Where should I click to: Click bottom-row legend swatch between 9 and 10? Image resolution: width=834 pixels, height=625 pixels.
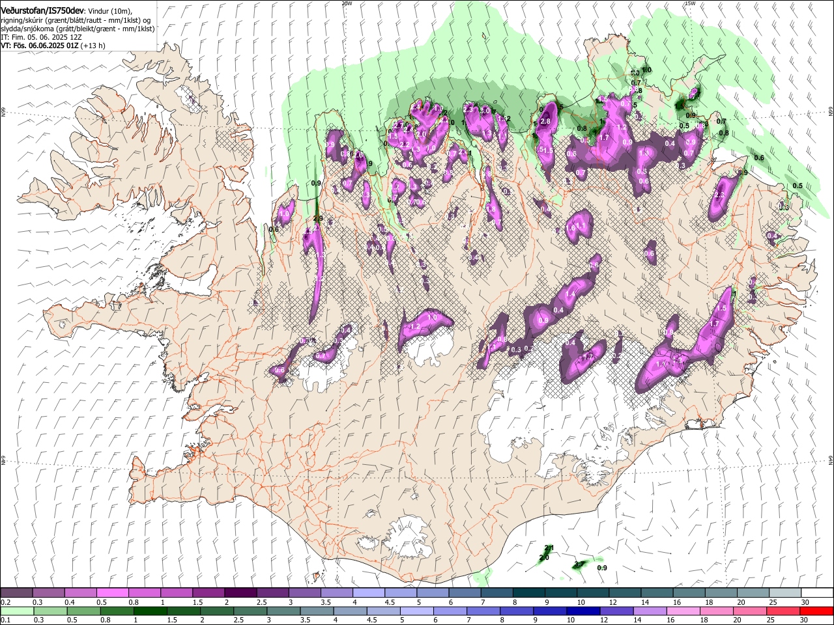click(549, 611)
